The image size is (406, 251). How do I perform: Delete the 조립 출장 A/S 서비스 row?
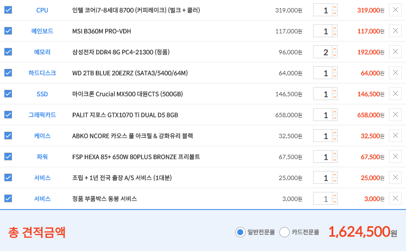pos(395,177)
